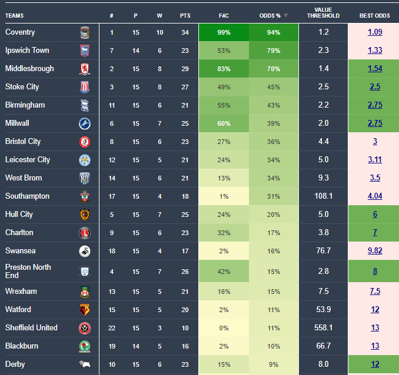The image size is (399, 375).
Task: Open Middlesbrough best odds 1.54 link
Action: [375, 69]
